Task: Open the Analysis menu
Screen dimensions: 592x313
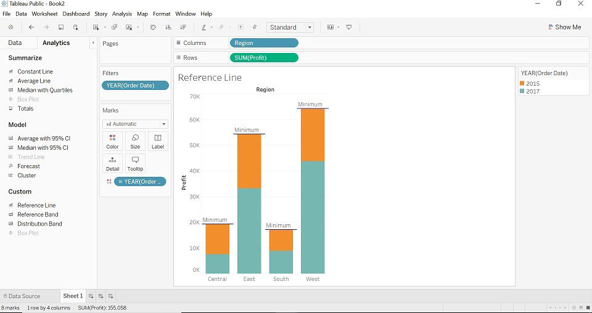Action: pyautogui.click(x=122, y=14)
